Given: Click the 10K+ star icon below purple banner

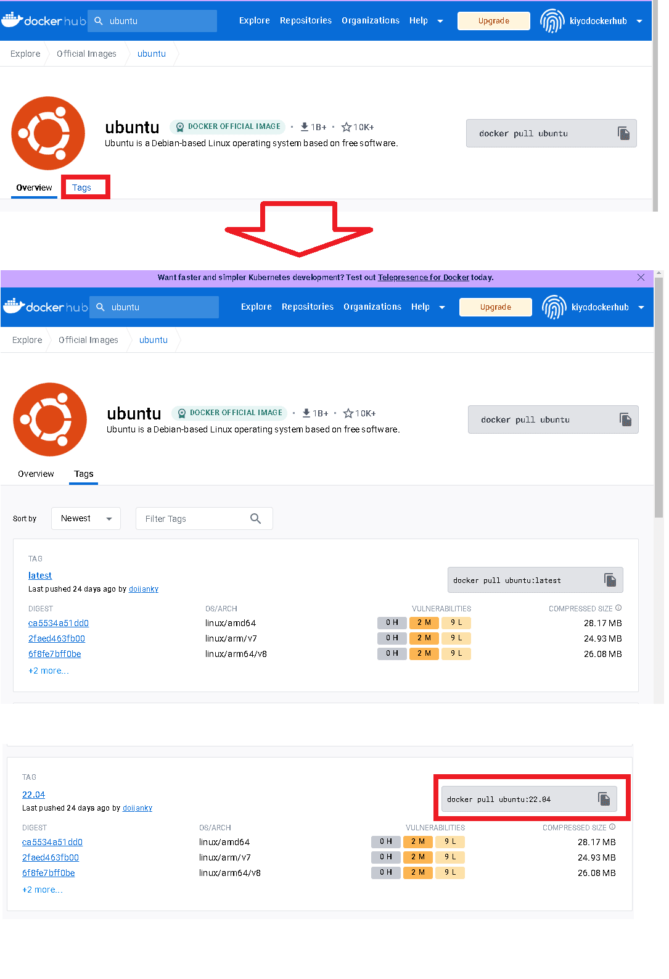Looking at the screenshot, I should [x=348, y=413].
